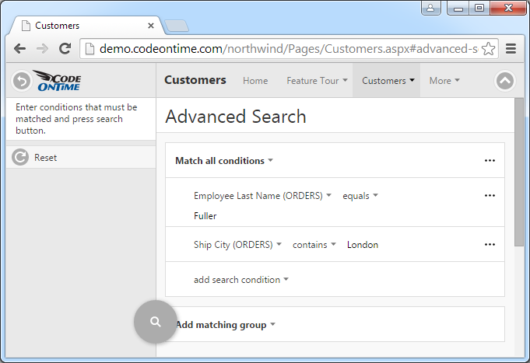Bookmark page with the star icon
The height and width of the screenshot is (363, 530).
pos(489,48)
